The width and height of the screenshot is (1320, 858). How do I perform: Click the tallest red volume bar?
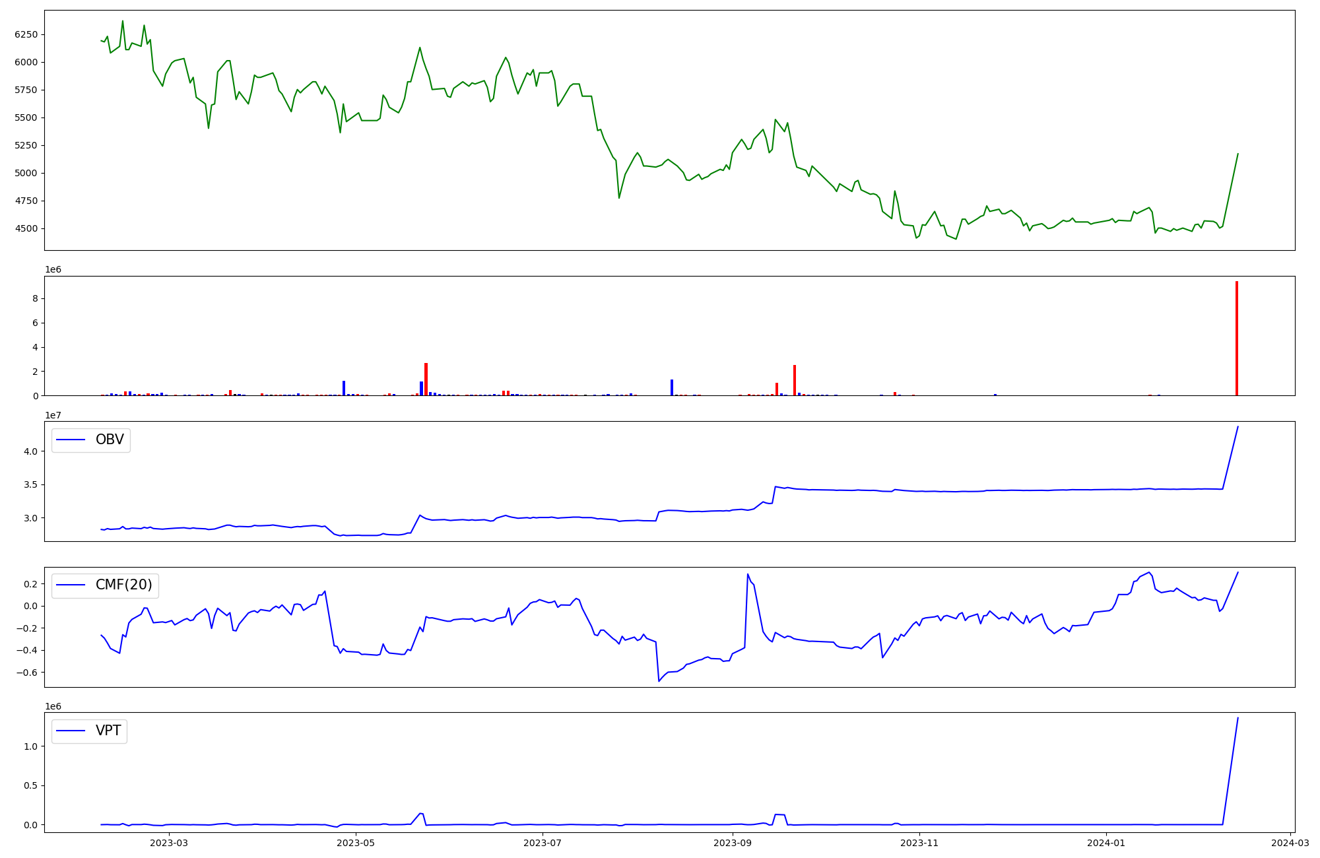point(1237,338)
